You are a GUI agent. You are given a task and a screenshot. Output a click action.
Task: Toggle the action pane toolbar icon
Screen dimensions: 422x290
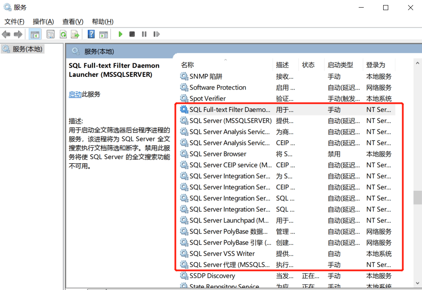(x=104, y=34)
